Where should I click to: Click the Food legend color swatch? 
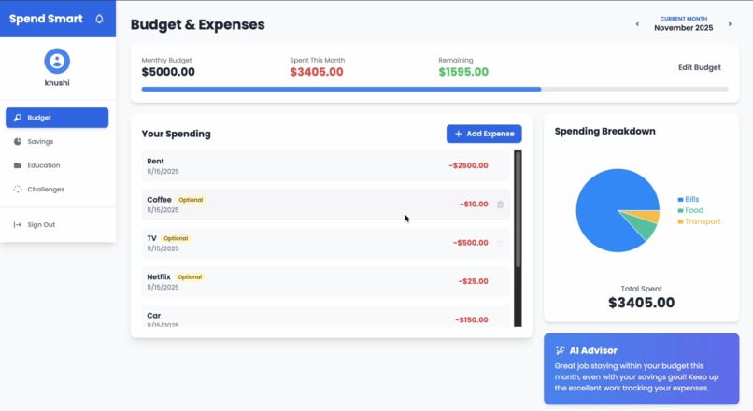tap(680, 211)
